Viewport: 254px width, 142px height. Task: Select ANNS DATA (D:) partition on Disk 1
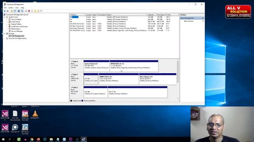click(119, 79)
